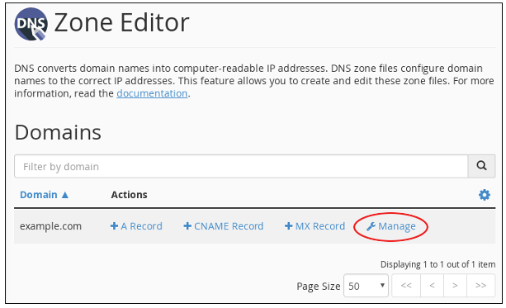Go to first page with << button
This screenshot has width=506, height=308.
406,286
